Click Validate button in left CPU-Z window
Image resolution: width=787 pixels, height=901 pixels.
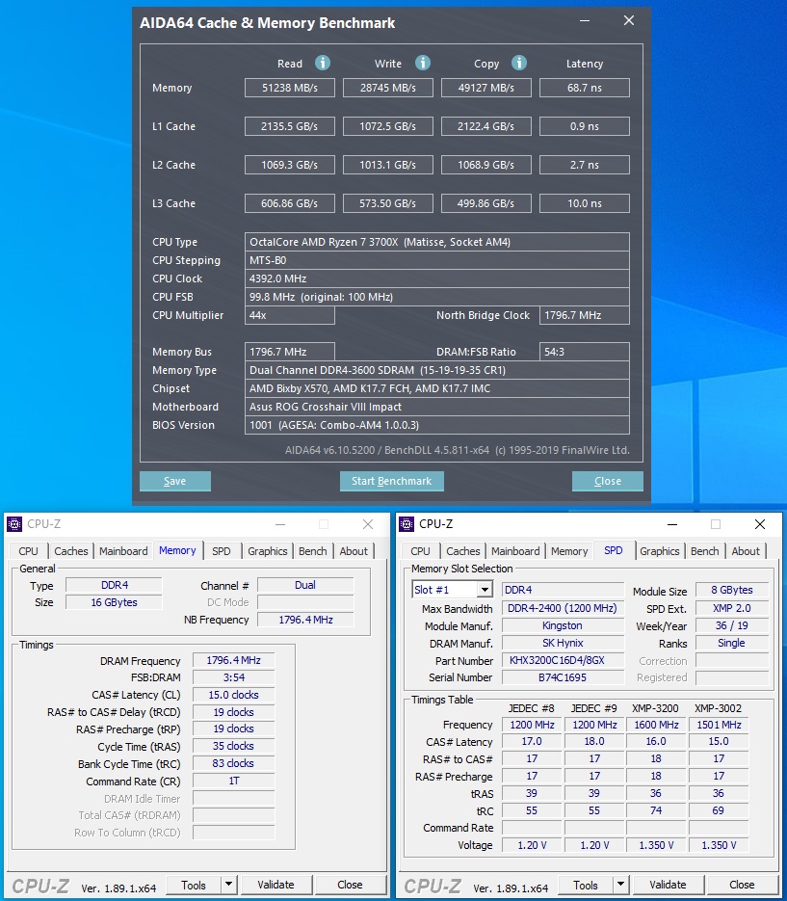(x=275, y=885)
